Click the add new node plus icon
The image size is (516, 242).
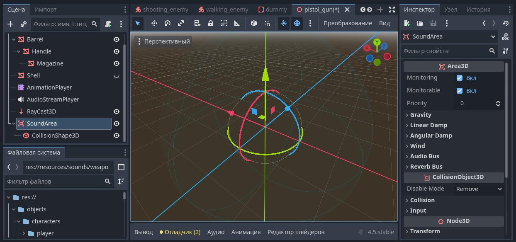point(11,24)
